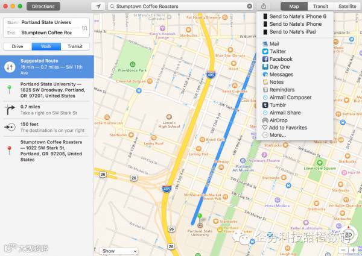Click the red destination pin in sidebar
362x256 pixels.
pos(9,150)
